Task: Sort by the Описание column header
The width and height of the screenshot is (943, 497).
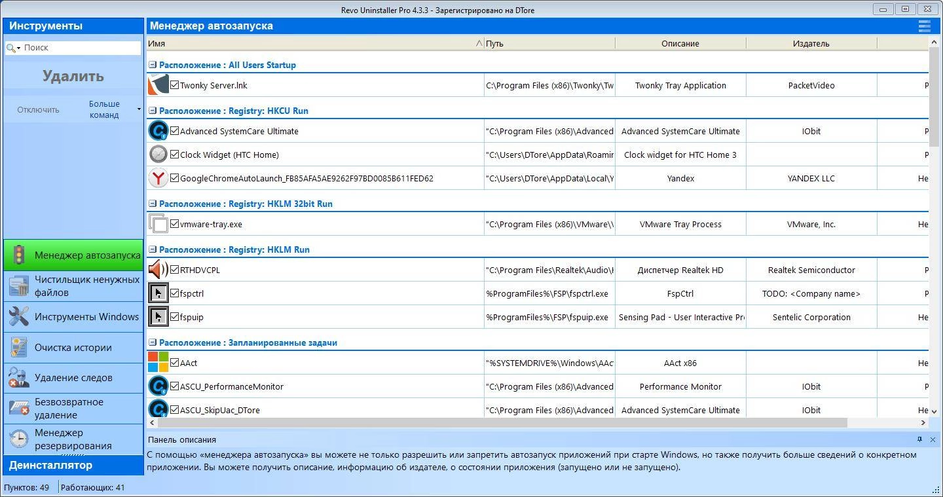Action: coord(680,43)
